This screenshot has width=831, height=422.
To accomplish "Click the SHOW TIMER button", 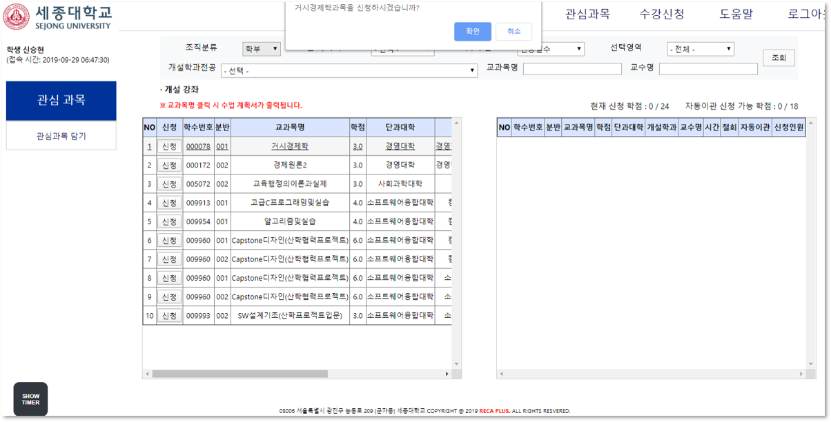I will coord(30,399).
